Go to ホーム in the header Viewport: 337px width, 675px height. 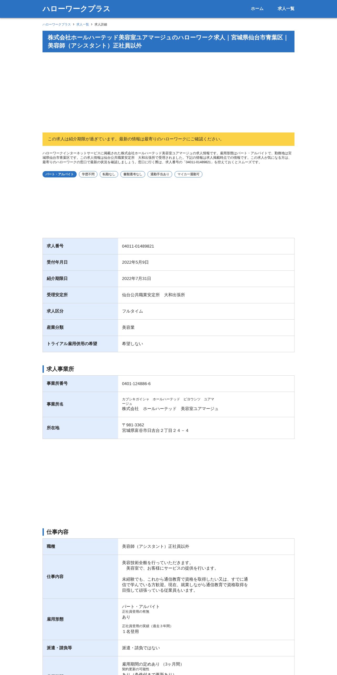(x=257, y=9)
